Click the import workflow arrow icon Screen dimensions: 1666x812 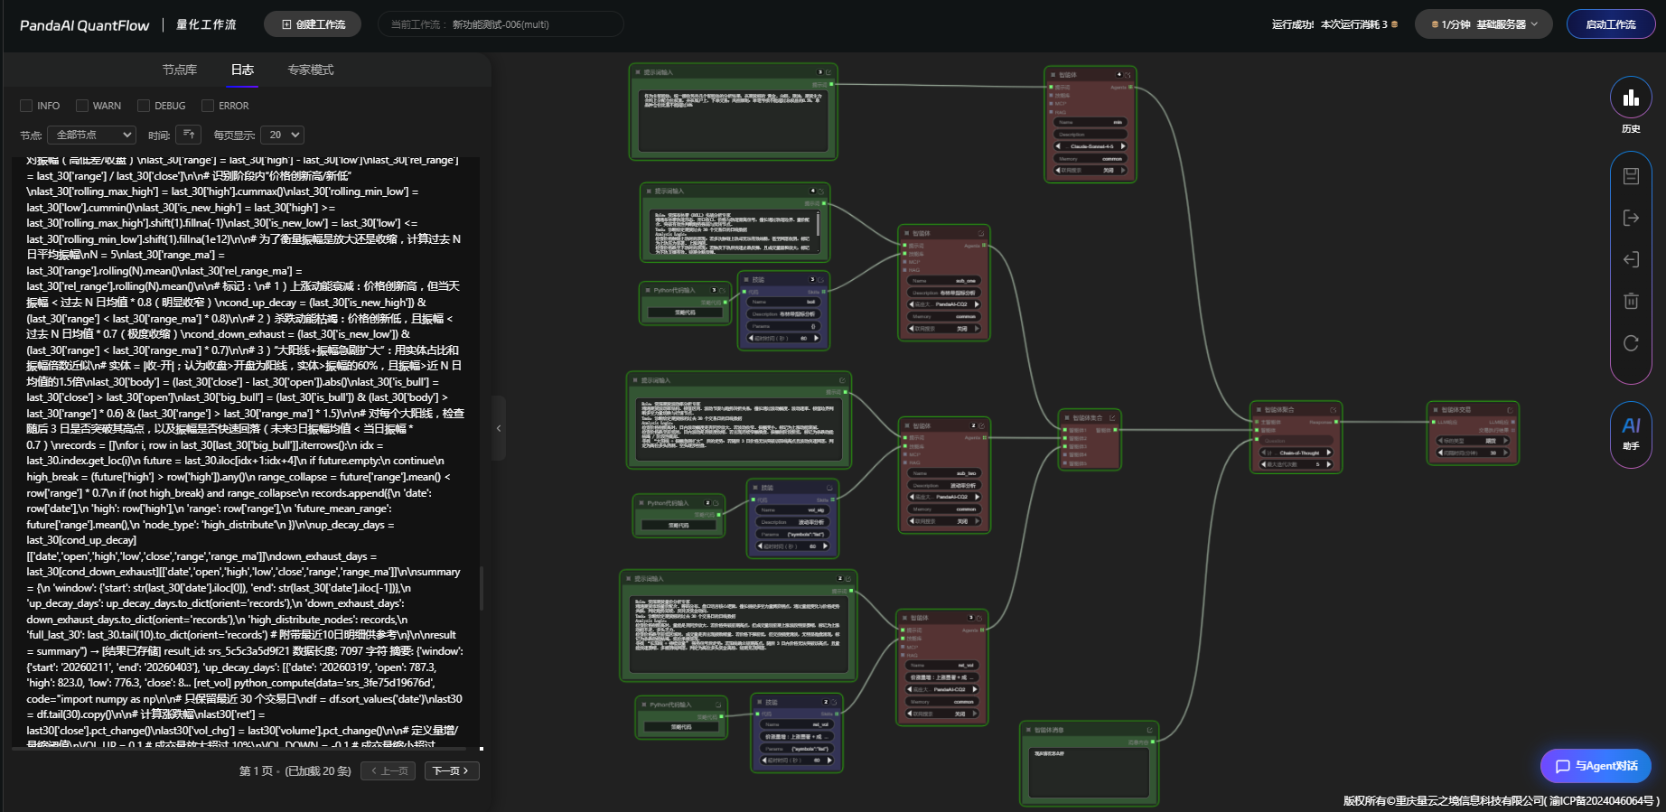[1631, 259]
